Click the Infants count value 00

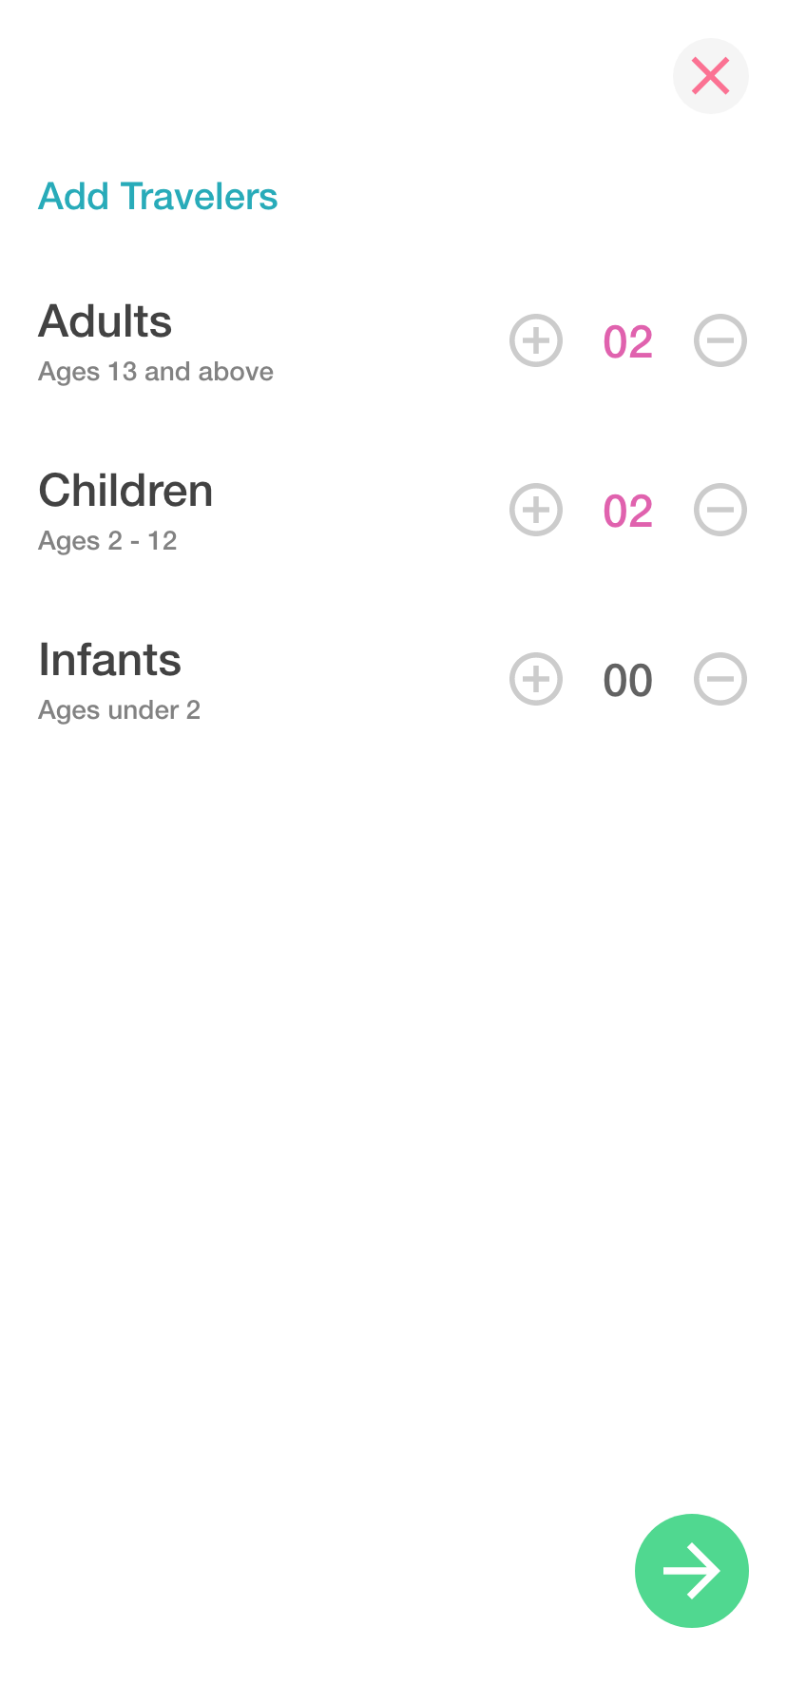coord(627,681)
